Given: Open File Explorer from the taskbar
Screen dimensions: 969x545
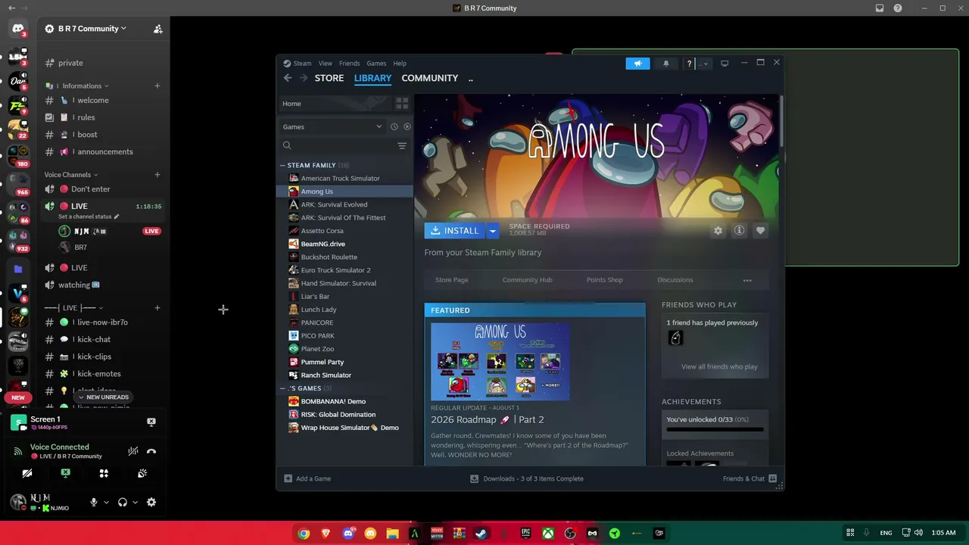Looking at the screenshot, I should [x=392, y=533].
